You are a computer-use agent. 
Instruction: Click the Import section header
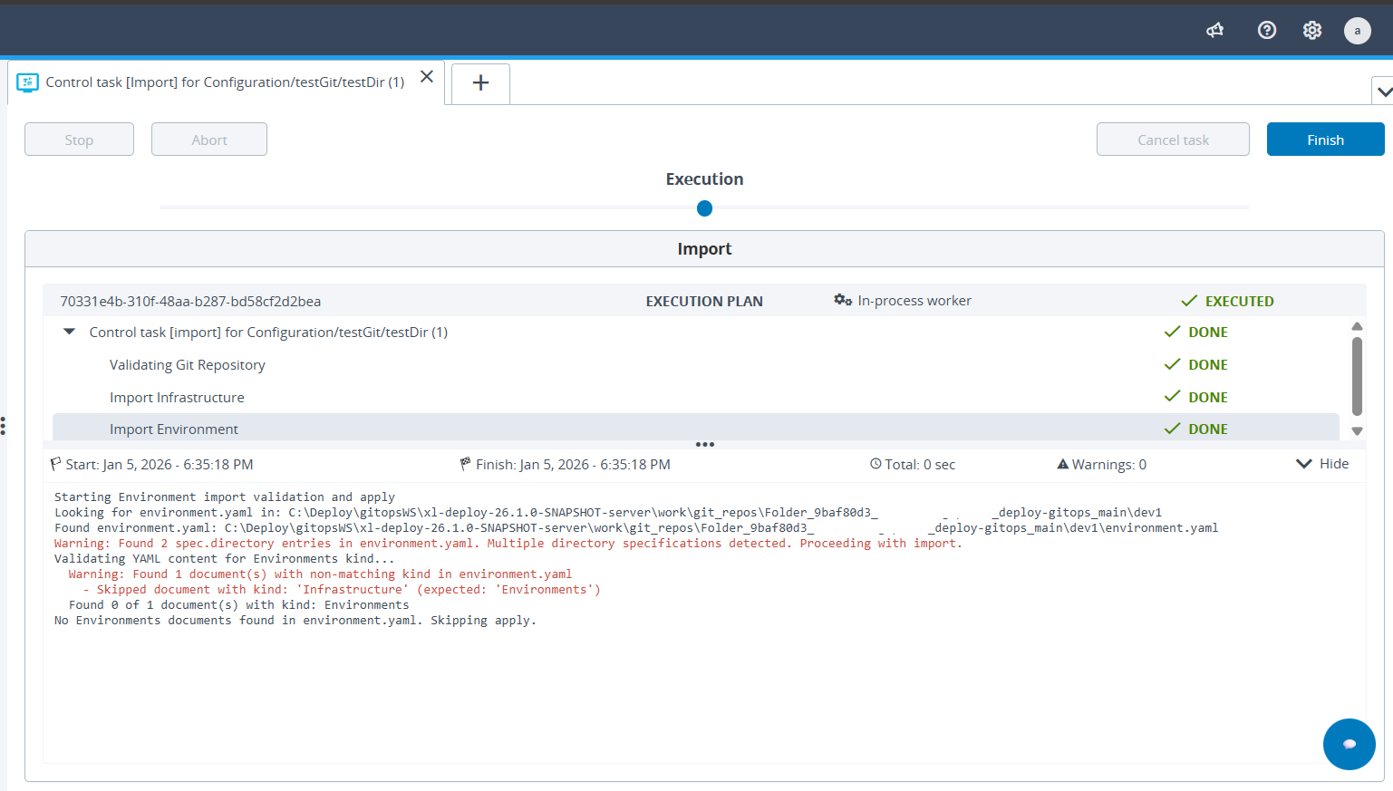(704, 249)
